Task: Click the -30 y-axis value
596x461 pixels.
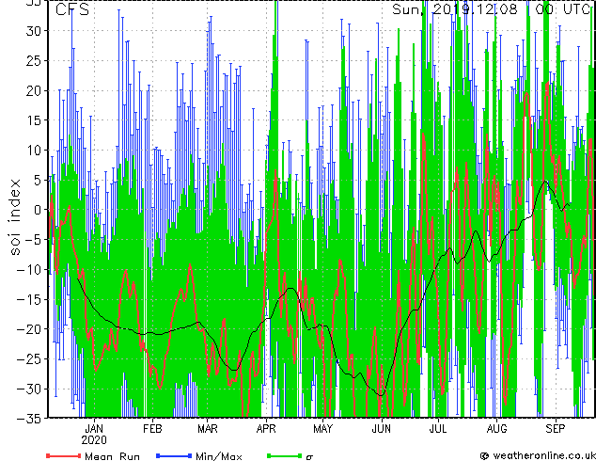Action: coord(29,389)
